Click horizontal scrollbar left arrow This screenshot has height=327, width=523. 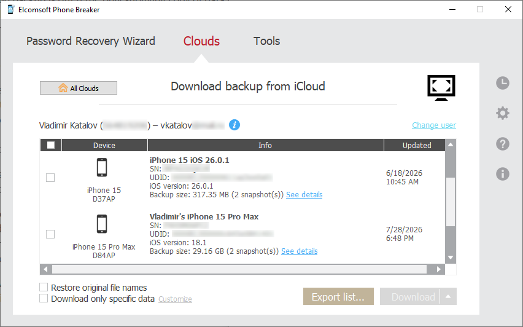(45, 269)
